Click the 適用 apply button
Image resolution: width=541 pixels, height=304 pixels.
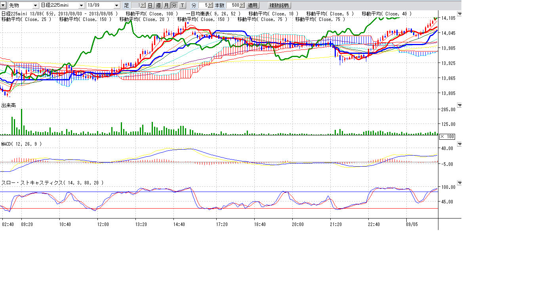253,6
